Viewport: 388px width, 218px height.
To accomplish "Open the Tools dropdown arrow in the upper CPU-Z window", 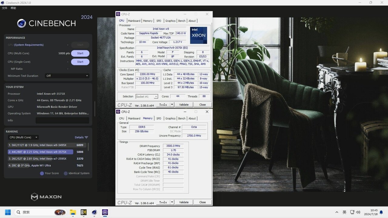I will click(172, 105).
